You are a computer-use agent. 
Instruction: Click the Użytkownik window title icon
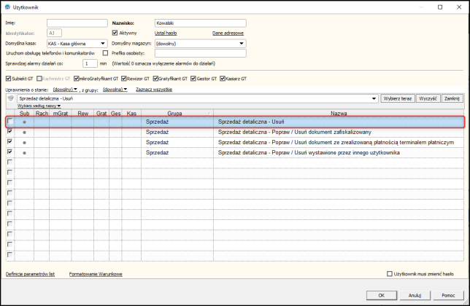pos(7,7)
